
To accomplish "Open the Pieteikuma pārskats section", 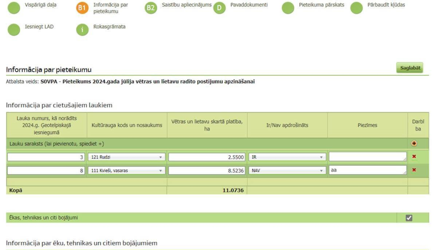I will (x=321, y=5).
